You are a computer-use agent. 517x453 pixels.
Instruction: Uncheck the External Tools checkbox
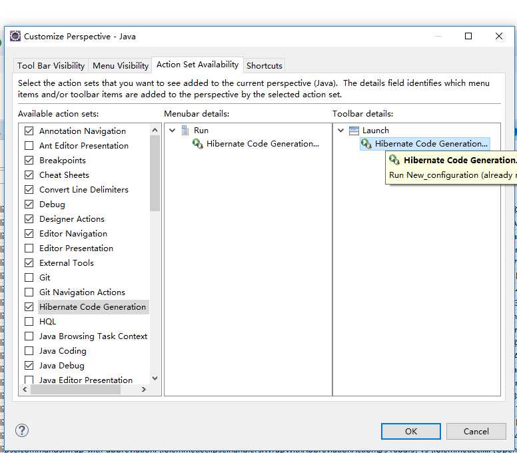(29, 262)
